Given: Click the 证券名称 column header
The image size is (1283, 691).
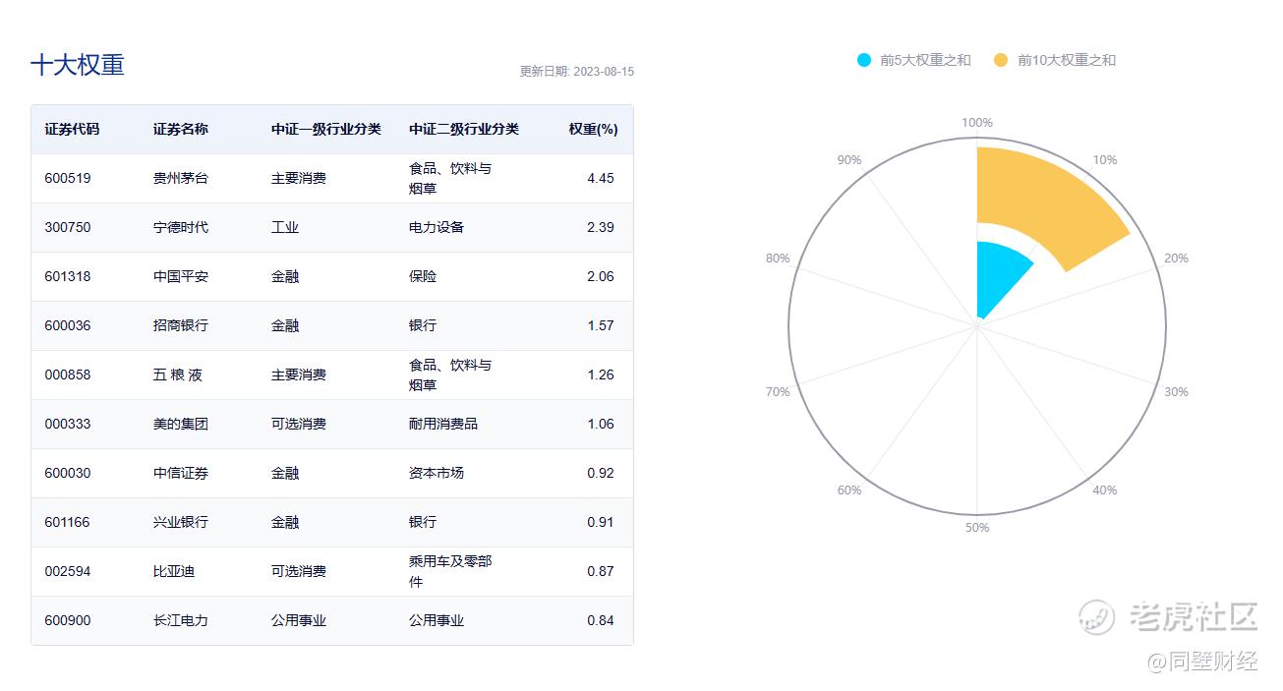Looking at the screenshot, I should (x=180, y=129).
